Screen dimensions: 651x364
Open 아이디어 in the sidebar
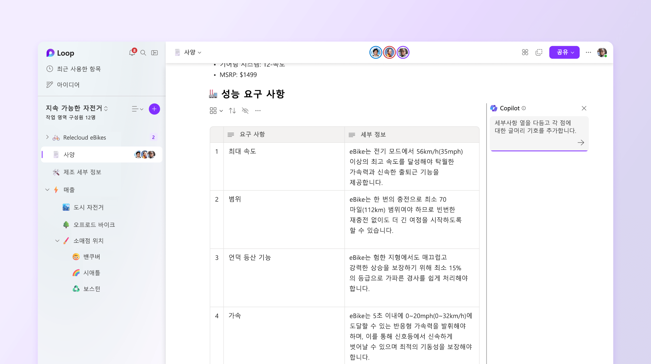point(63,85)
